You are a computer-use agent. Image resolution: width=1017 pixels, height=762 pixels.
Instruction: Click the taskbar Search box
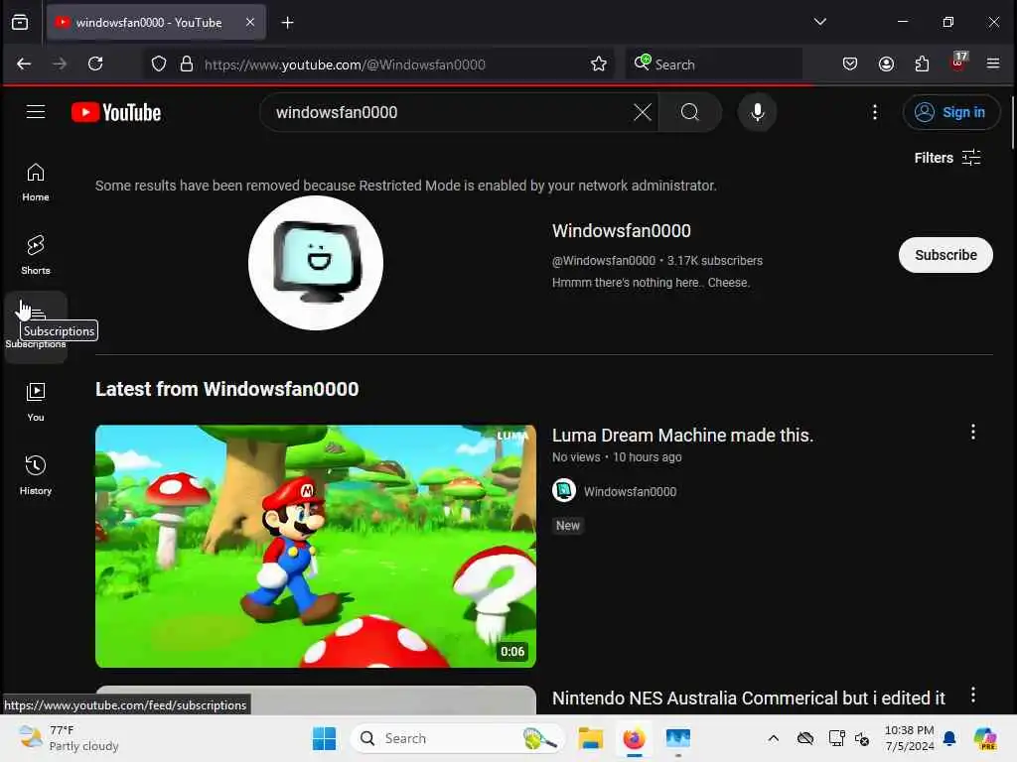click(457, 738)
